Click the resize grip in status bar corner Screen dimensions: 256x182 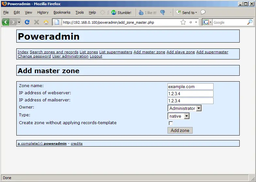click(252, 178)
